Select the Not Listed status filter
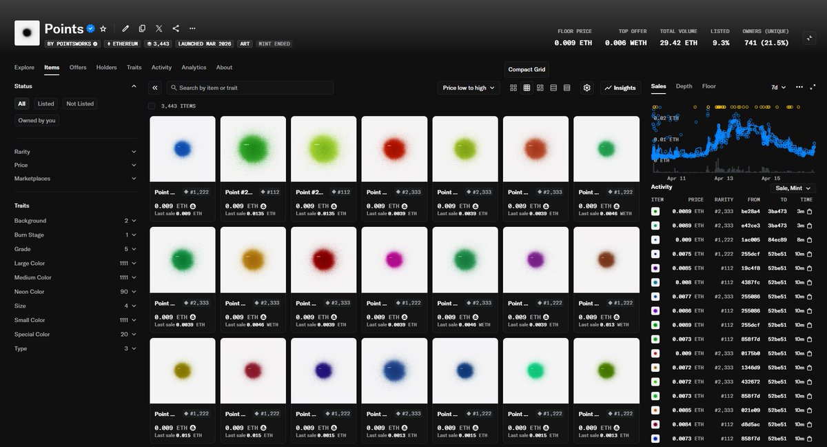Viewport: 827px width, 447px height. pyautogui.click(x=80, y=103)
